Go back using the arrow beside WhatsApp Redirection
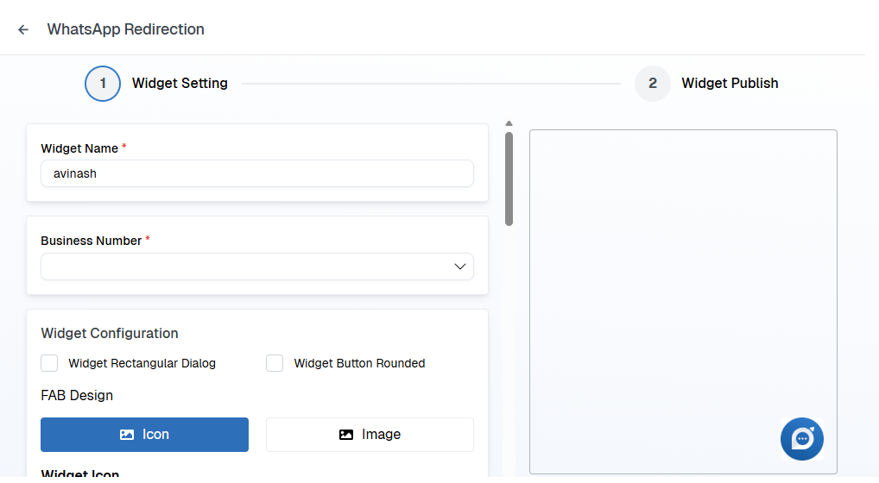 pos(23,29)
